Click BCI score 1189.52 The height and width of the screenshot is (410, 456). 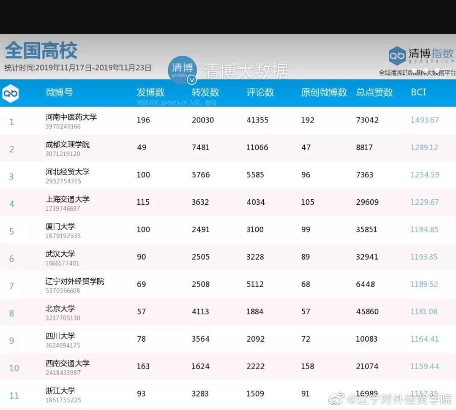(x=424, y=284)
